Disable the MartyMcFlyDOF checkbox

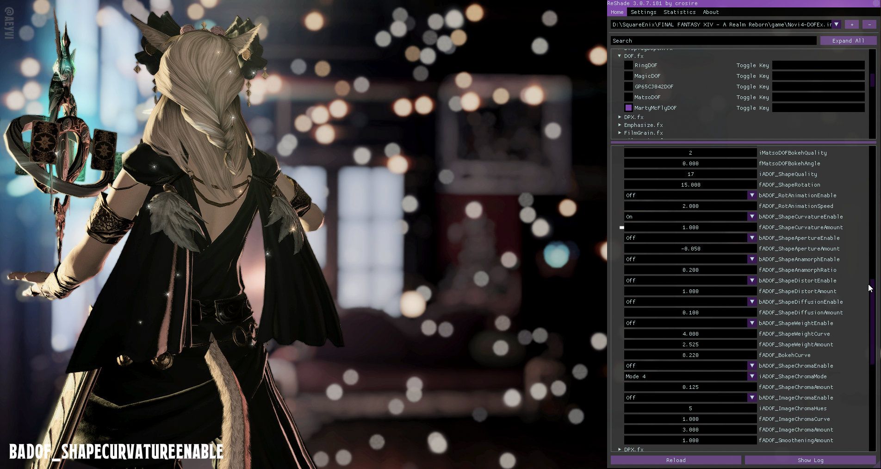628,108
